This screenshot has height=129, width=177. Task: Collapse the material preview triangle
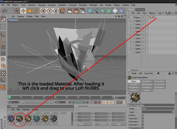(129, 93)
